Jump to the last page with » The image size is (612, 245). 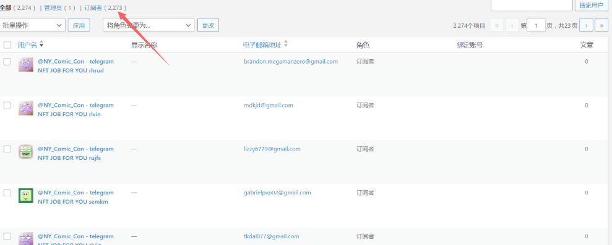pyautogui.click(x=601, y=26)
